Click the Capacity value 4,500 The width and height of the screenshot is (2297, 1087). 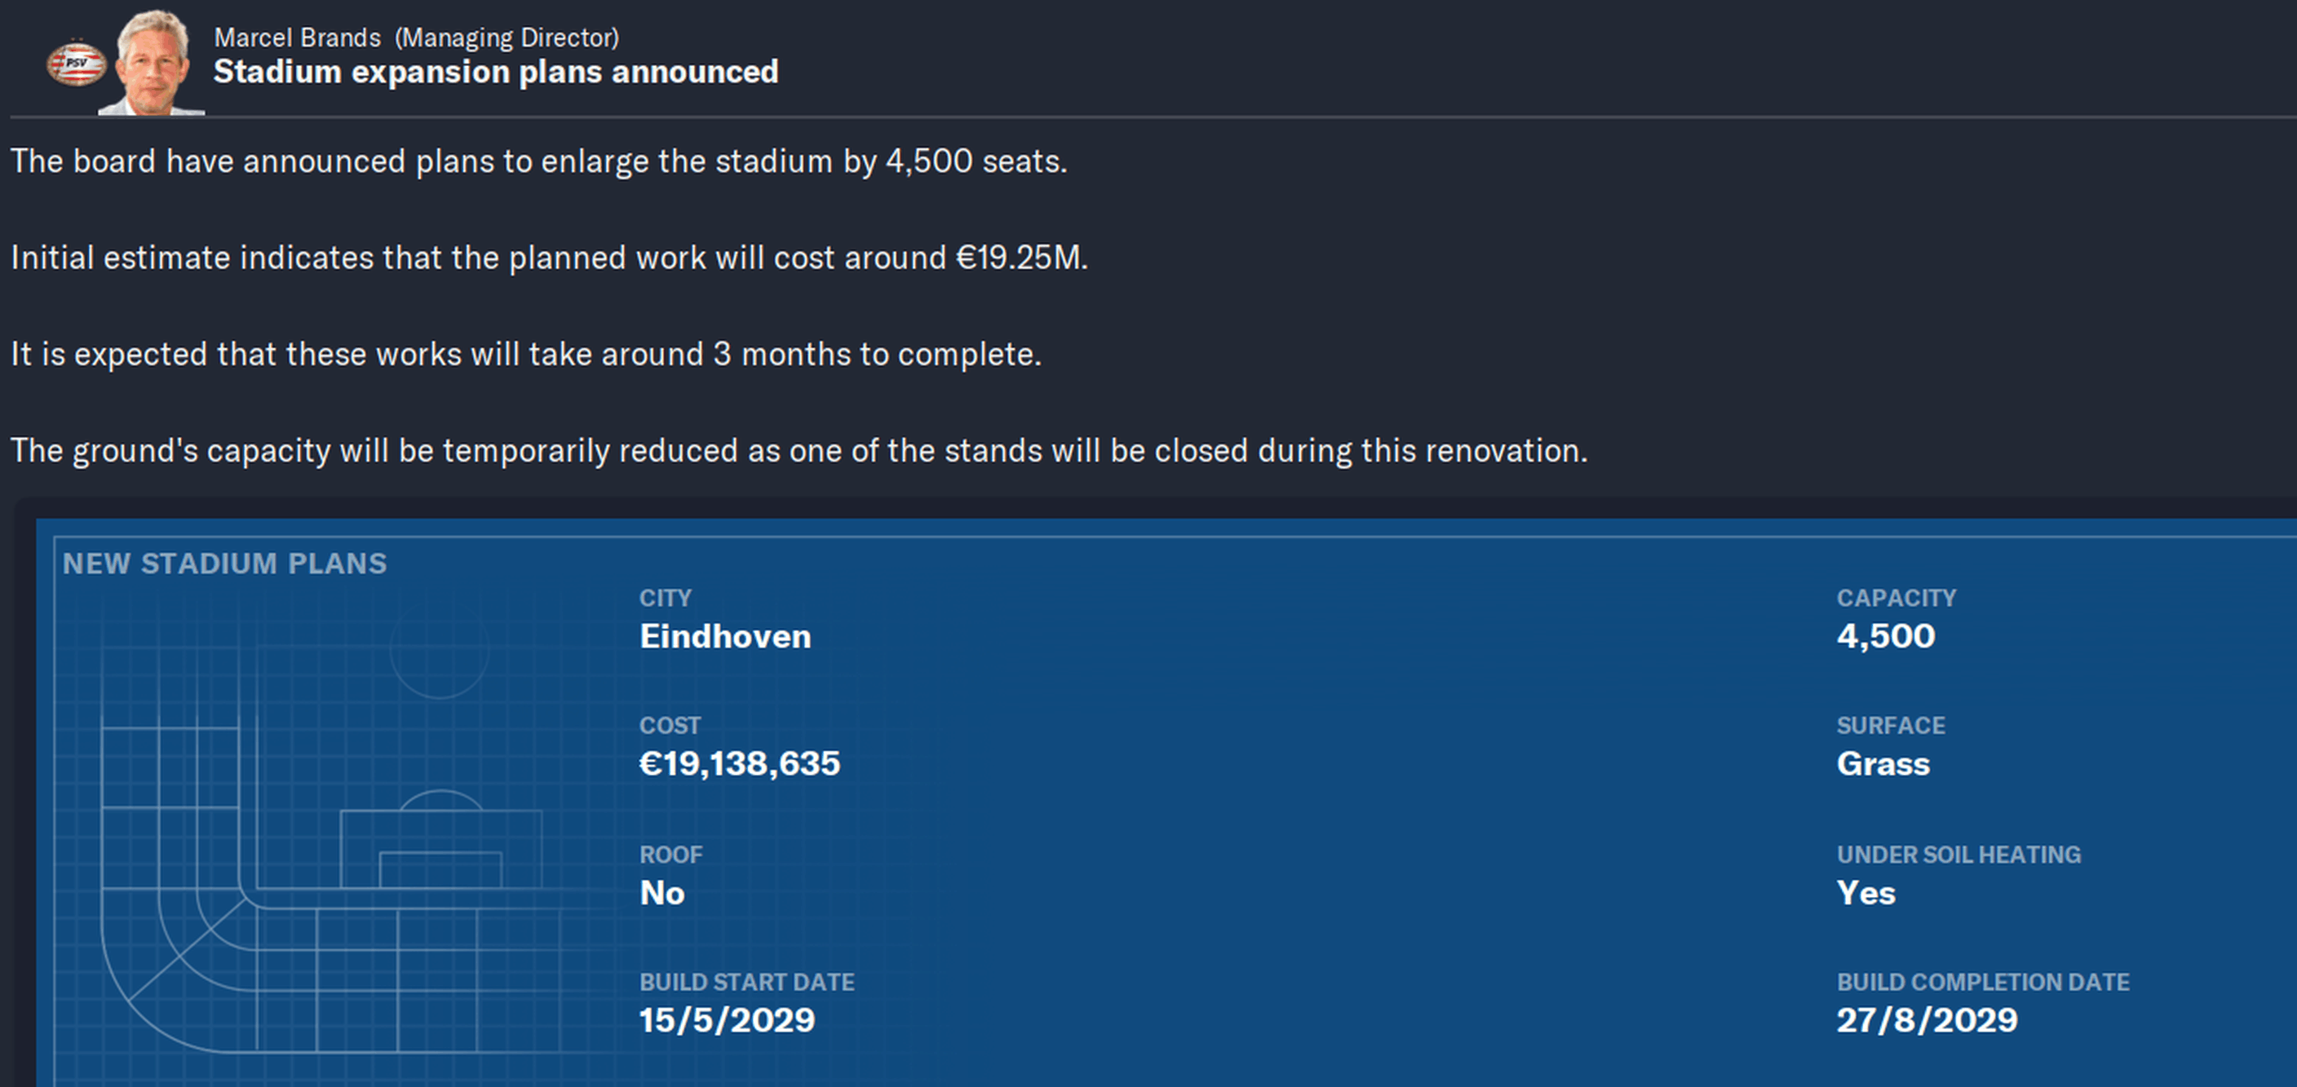point(1885,636)
